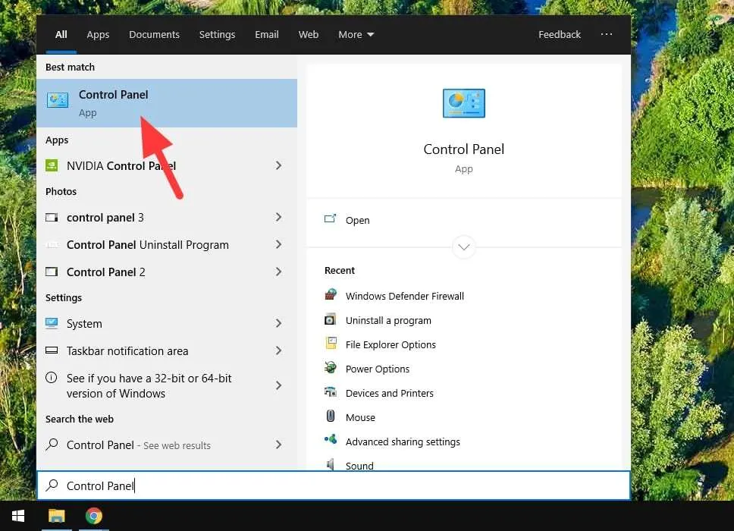Select control panel 3 photo result

click(167, 217)
